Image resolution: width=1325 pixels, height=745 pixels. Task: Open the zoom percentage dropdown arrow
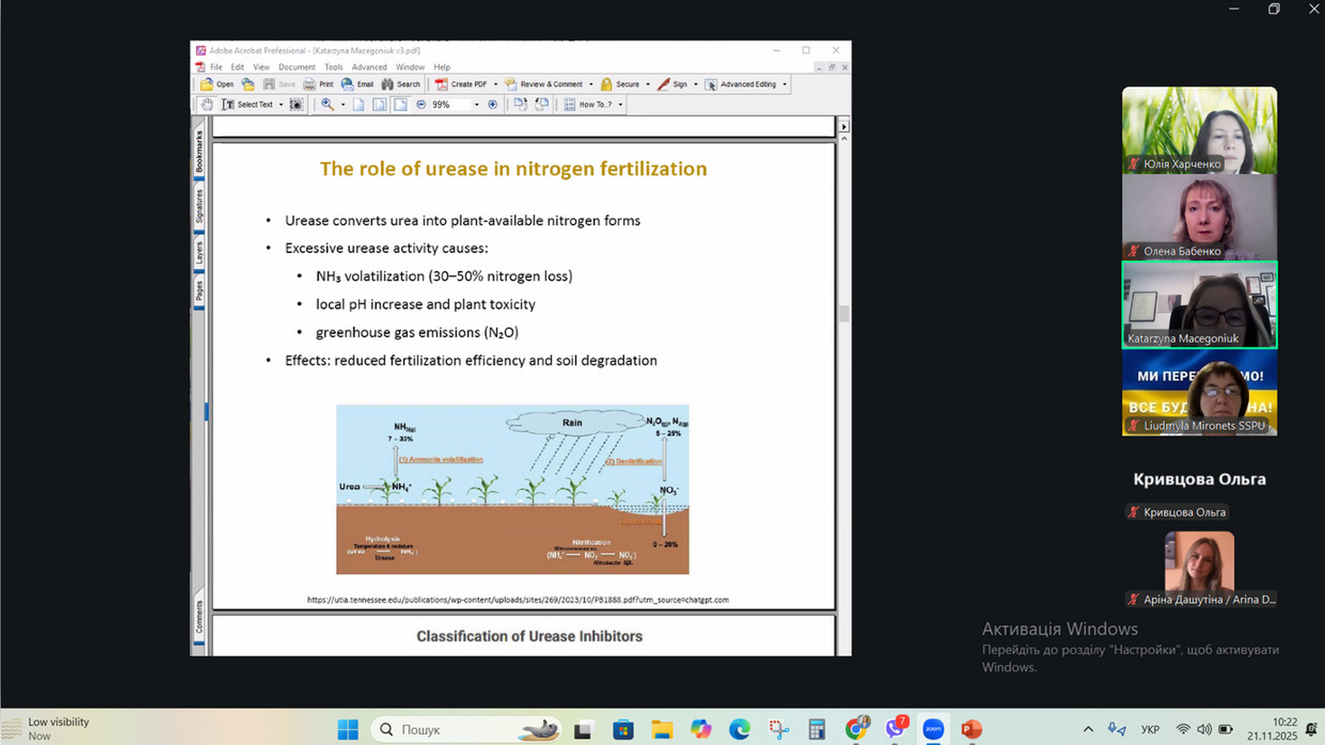pos(476,105)
